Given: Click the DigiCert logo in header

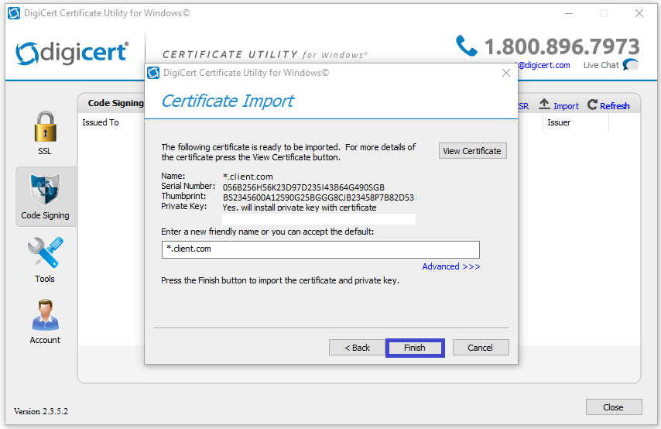Looking at the screenshot, I should (72, 53).
